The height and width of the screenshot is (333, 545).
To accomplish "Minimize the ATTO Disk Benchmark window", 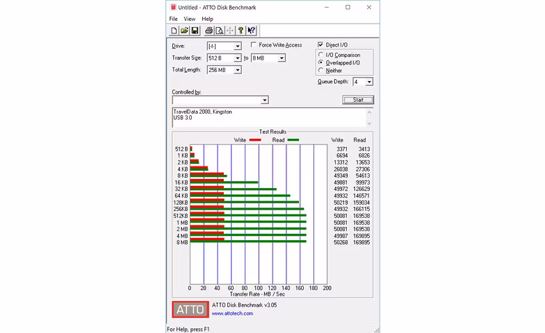I will pyautogui.click(x=327, y=7).
